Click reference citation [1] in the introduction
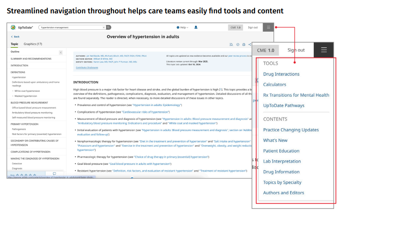Image resolution: width=403 pixels, height=233 pixels. (x=221, y=90)
